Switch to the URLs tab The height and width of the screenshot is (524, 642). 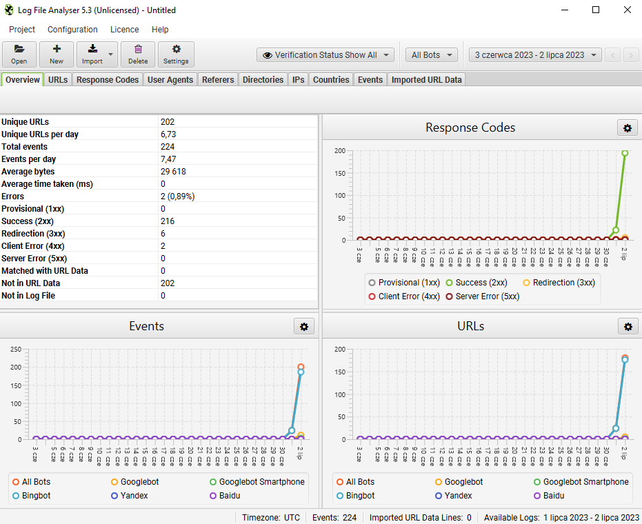click(x=58, y=80)
